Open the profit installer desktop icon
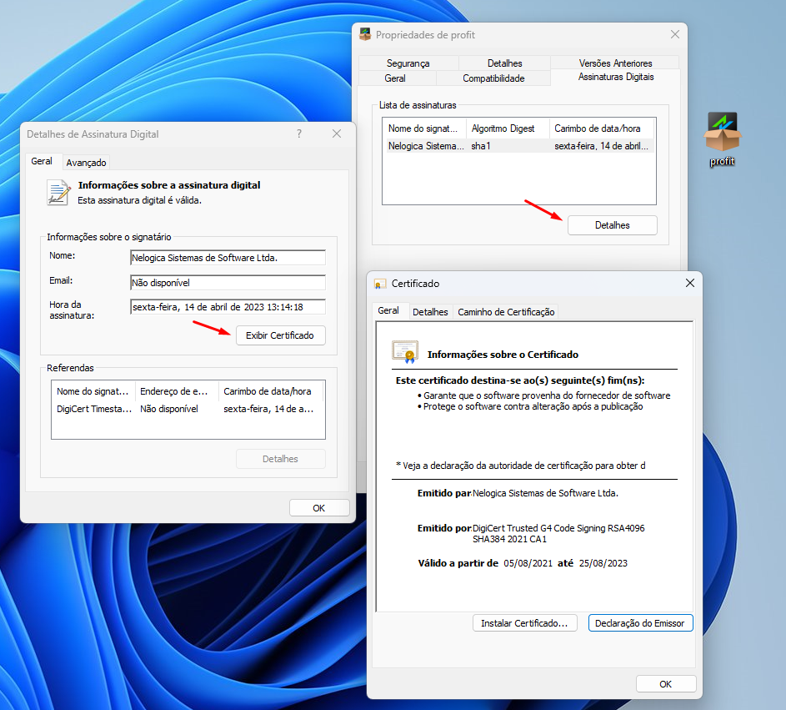The image size is (786, 710). [722, 138]
